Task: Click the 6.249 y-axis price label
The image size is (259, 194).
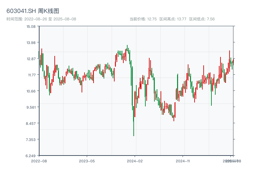Action: (x=31, y=156)
